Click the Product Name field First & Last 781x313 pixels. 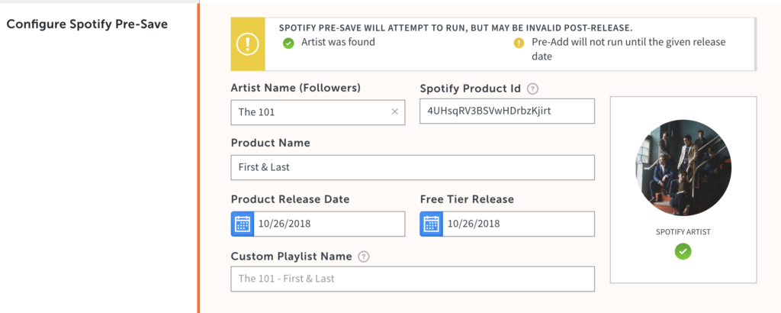click(413, 167)
